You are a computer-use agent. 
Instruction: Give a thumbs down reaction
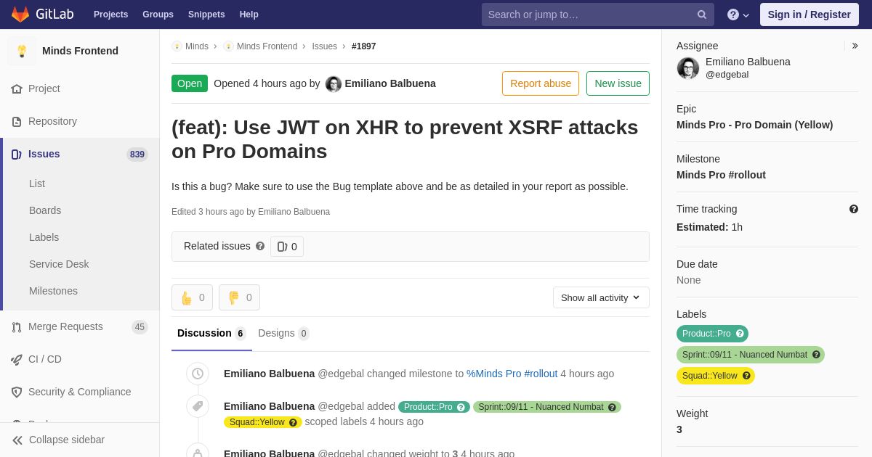click(239, 297)
